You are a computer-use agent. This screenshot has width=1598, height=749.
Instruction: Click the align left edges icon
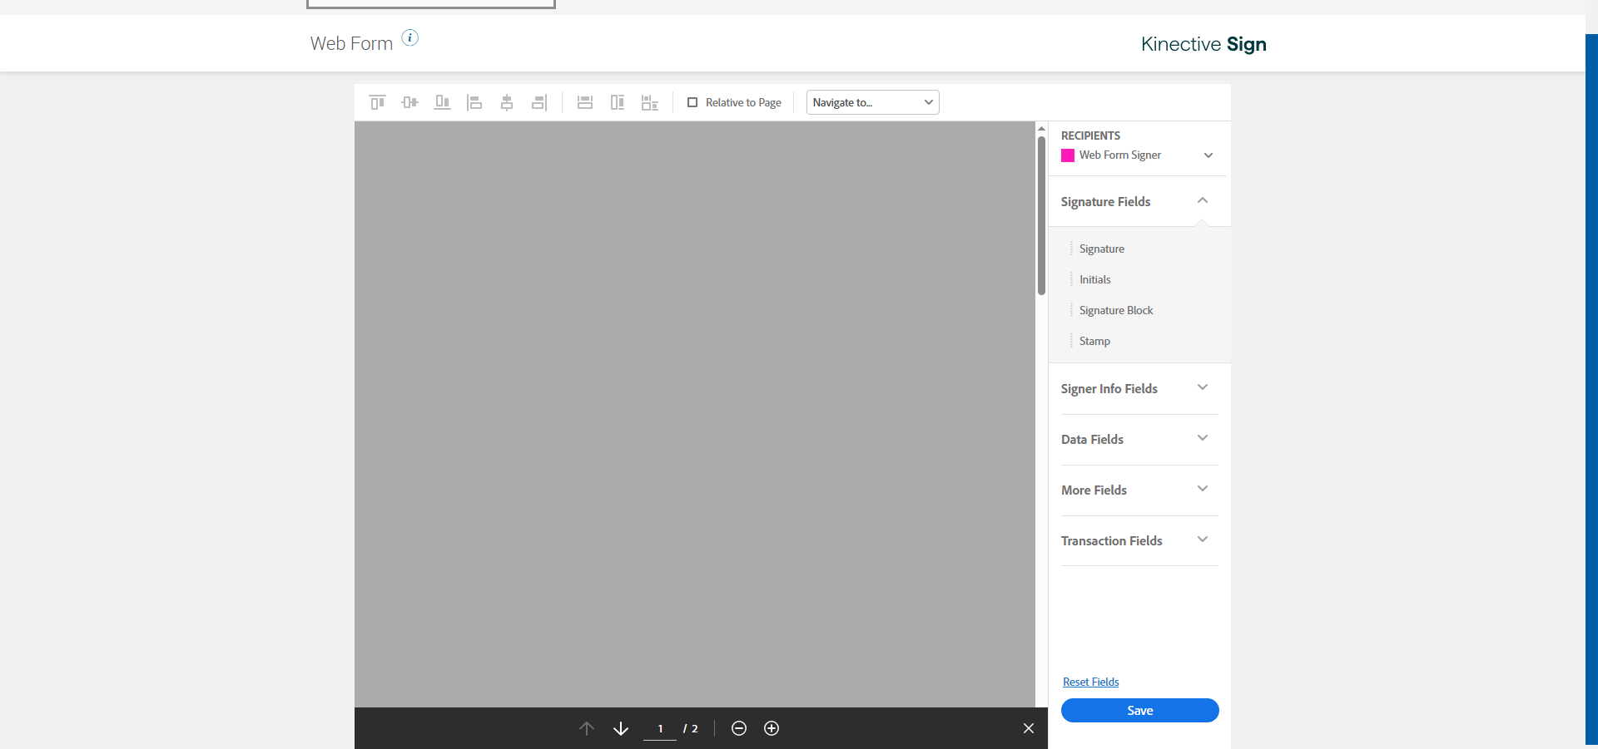[474, 102]
